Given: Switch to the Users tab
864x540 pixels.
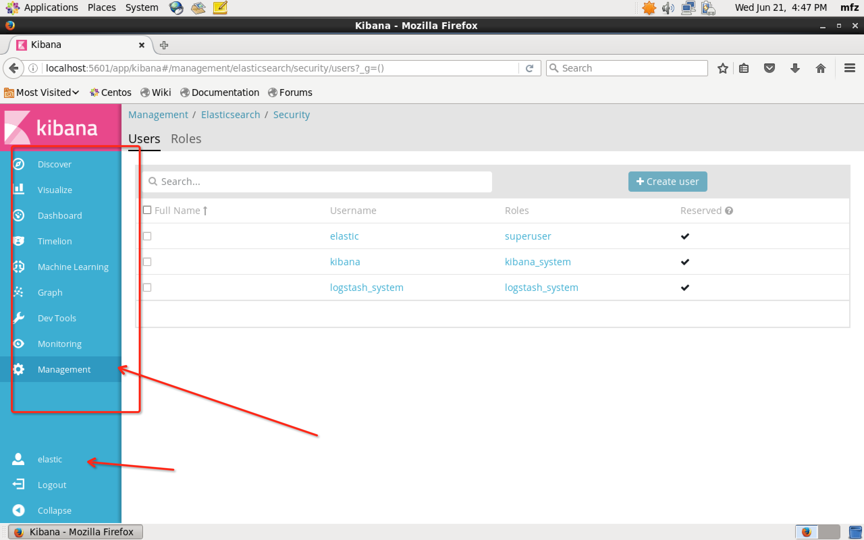Looking at the screenshot, I should [x=144, y=139].
